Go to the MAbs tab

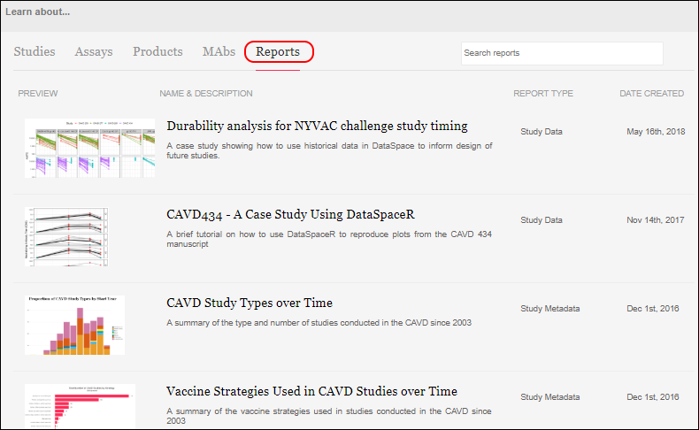[x=219, y=51]
